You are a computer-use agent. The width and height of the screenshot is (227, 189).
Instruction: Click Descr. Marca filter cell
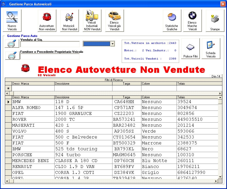(33, 88)
